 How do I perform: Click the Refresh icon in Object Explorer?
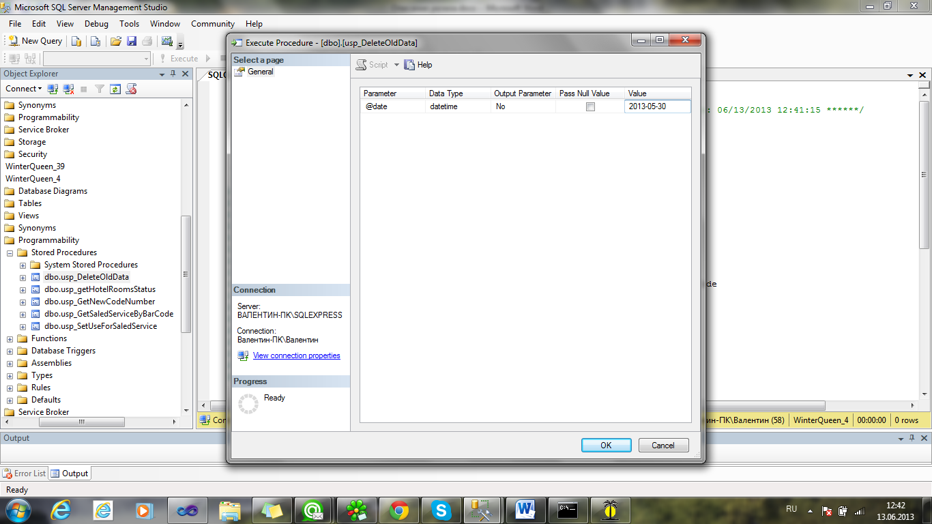tap(115, 89)
